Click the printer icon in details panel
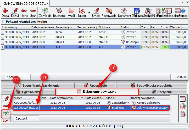190x130 pixels. pyautogui.click(x=5, y=121)
